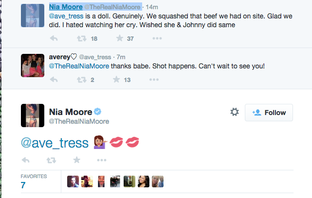The width and height of the screenshot is (312, 198).
Task: Reply to Nia Moore's 14m tweet
Action: coord(54,38)
